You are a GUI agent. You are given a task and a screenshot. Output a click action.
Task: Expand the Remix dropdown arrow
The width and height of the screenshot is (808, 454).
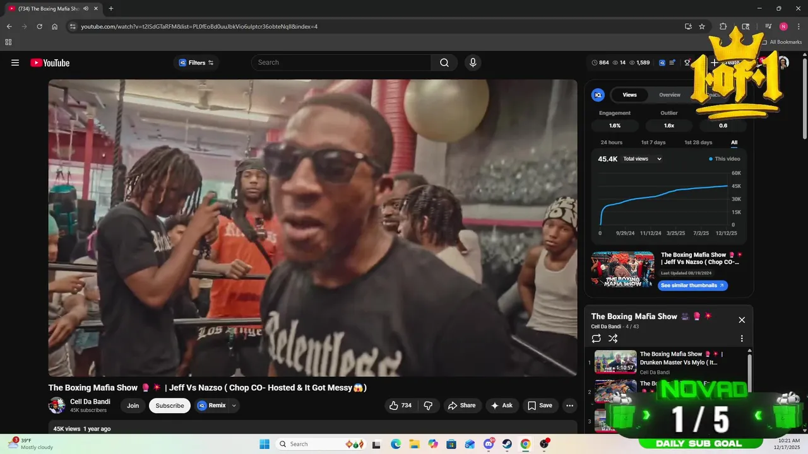click(x=234, y=405)
